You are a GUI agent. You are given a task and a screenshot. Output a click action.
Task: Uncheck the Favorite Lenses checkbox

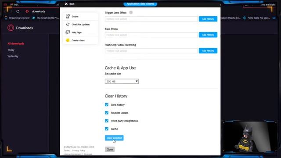click(107, 113)
